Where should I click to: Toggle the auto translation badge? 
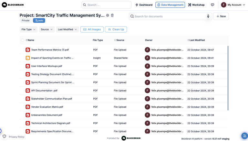pos(39,20)
